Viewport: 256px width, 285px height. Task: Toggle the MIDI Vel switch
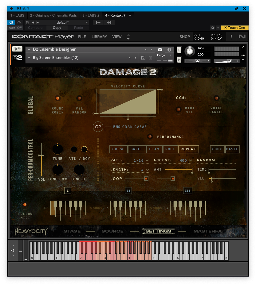(x=179, y=110)
